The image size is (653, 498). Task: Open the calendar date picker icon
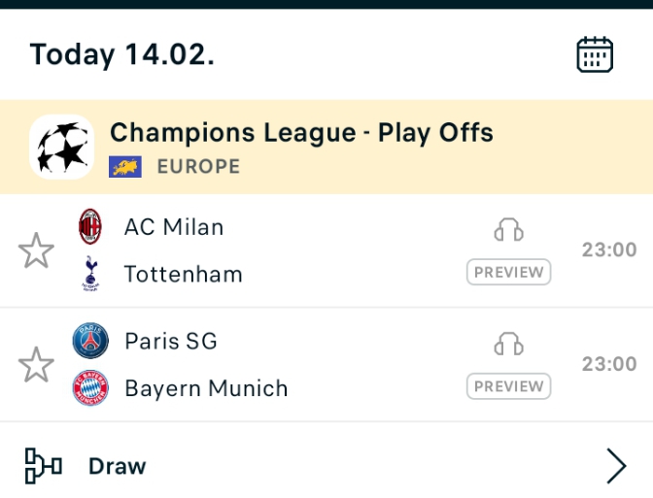595,54
